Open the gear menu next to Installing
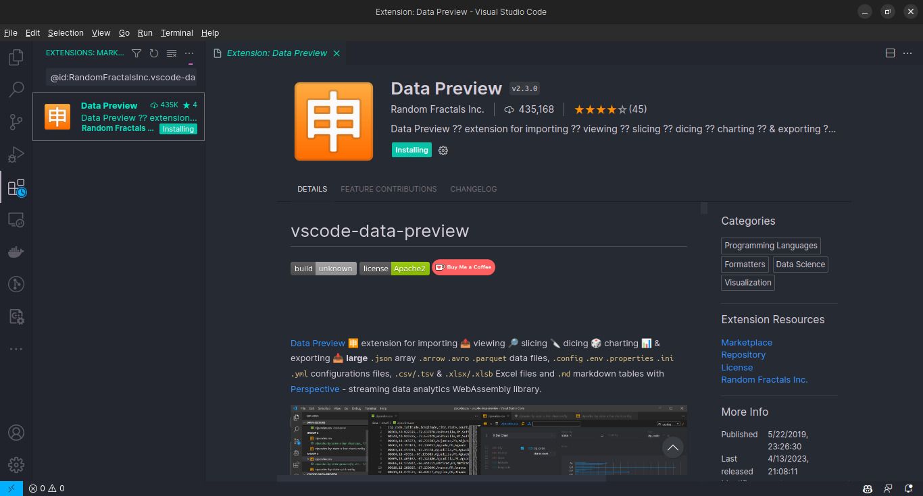Screen dimensions: 923x496 pyautogui.click(x=443, y=150)
